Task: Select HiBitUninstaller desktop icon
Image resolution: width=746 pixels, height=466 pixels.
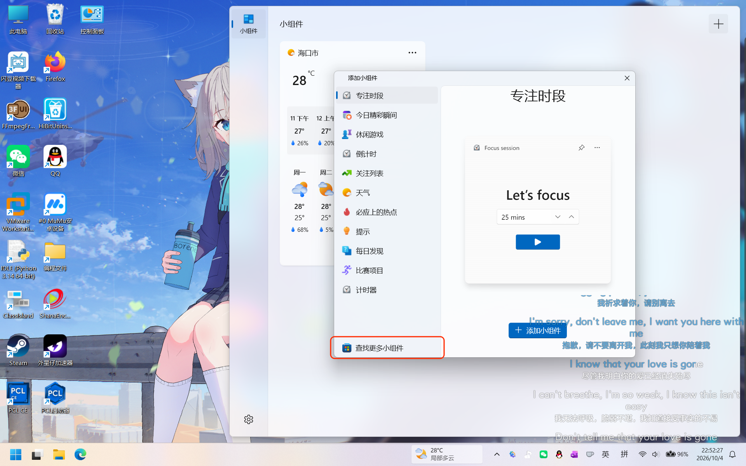Action: (x=55, y=114)
